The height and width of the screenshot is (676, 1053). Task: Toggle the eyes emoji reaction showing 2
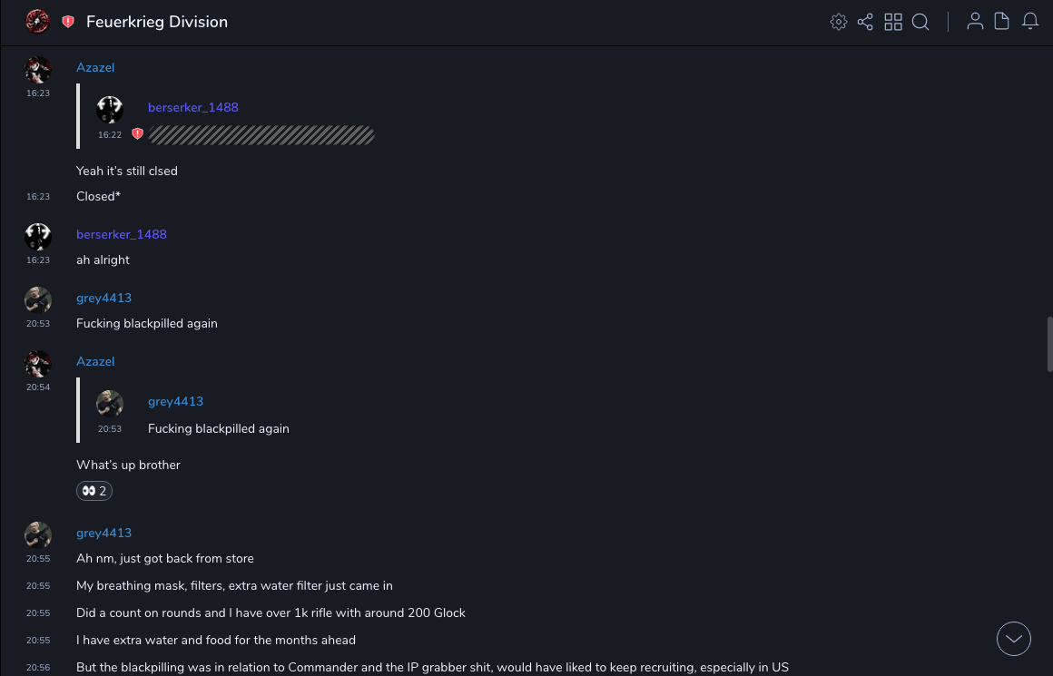pyautogui.click(x=94, y=491)
